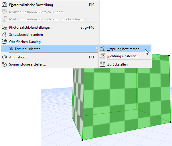Click the Strg+F10 shortcut label
Screen dimensions: 172x146
point(87,27)
